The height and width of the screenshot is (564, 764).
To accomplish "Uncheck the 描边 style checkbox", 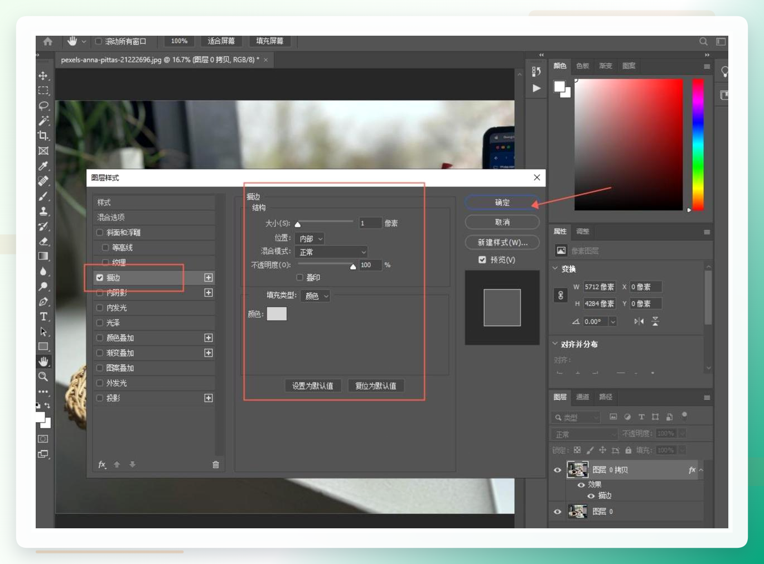I will [x=100, y=277].
